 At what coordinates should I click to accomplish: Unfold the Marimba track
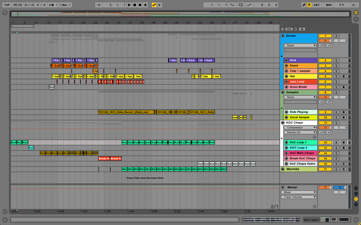click(283, 169)
